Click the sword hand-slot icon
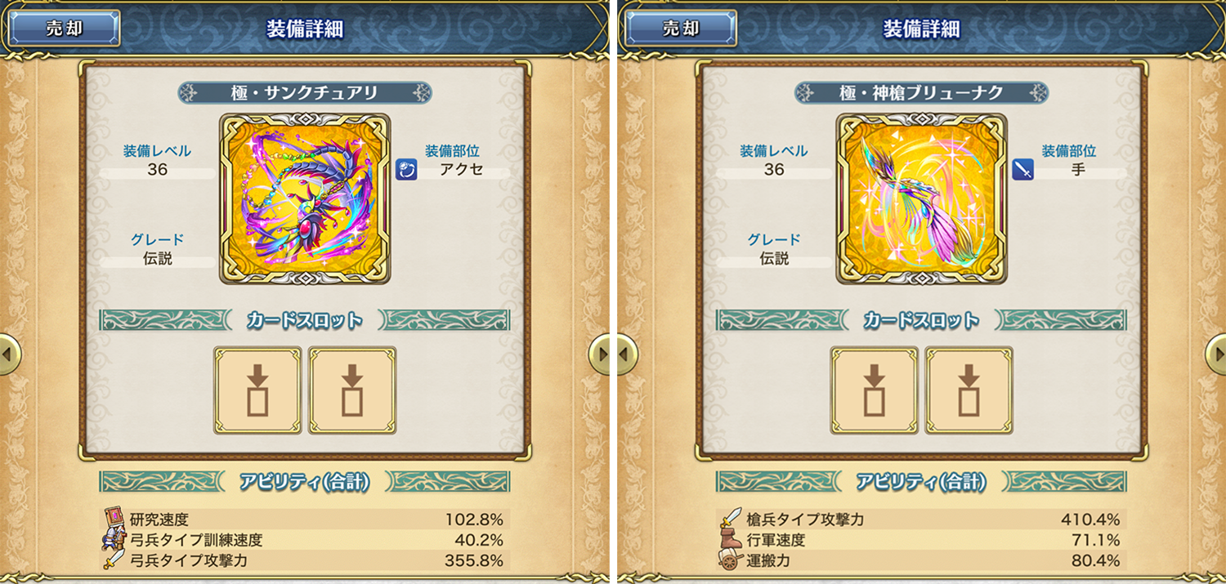This screenshot has width=1226, height=584. 1023,170
